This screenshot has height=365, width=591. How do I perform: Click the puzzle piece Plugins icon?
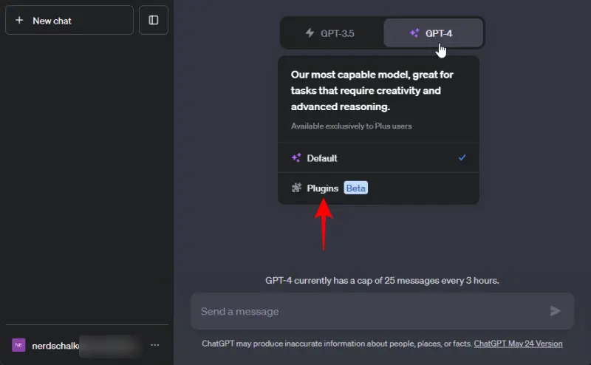296,188
